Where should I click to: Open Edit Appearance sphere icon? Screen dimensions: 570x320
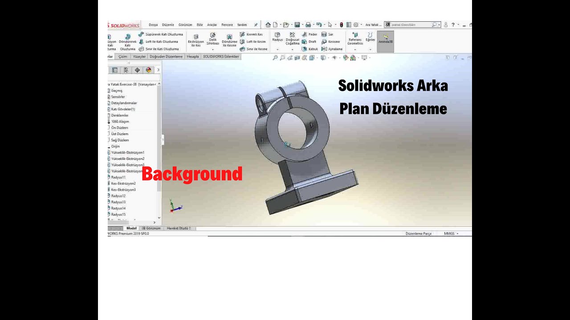tap(346, 58)
